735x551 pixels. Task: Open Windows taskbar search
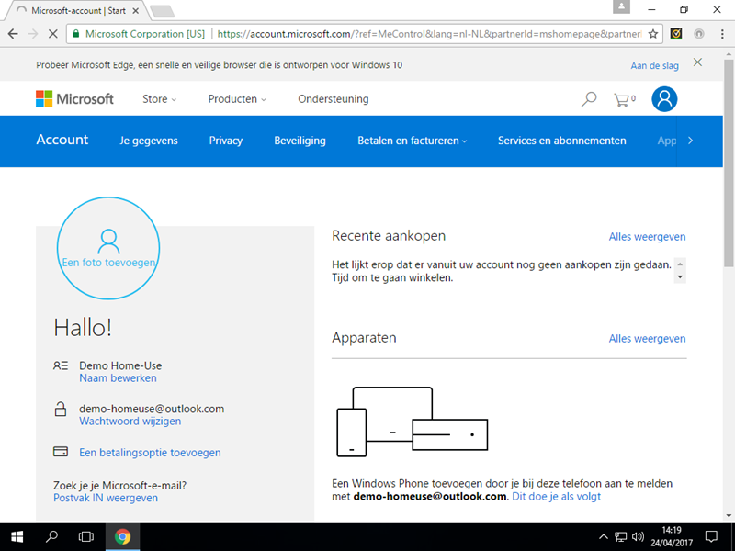(x=51, y=536)
